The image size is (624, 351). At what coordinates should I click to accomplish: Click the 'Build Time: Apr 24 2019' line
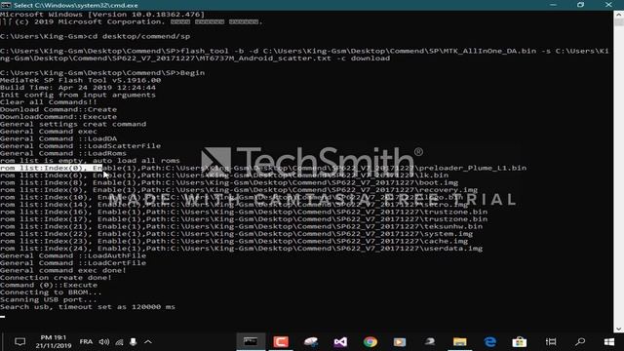tap(78, 88)
